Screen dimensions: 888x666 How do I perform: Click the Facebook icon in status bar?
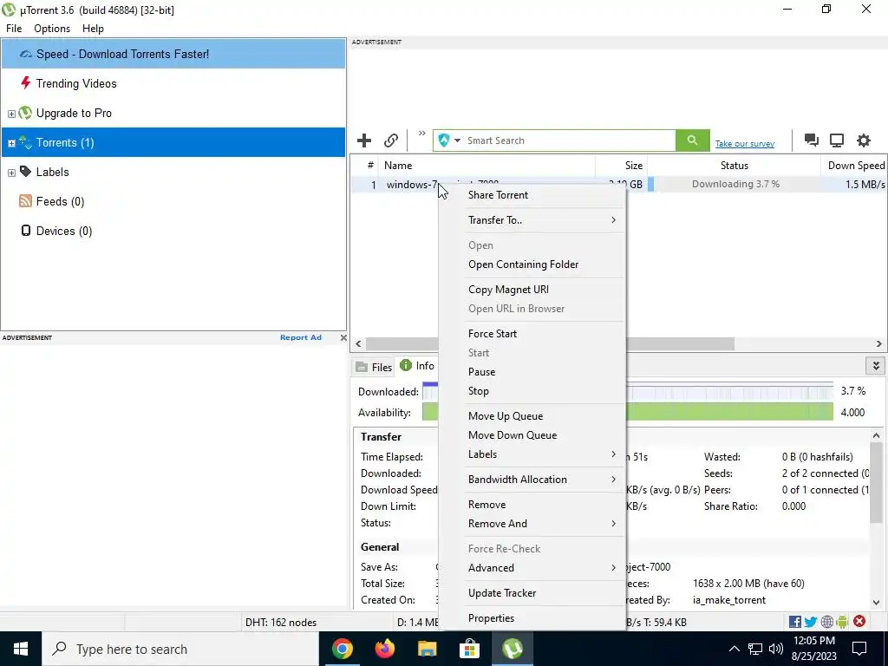tap(794, 622)
